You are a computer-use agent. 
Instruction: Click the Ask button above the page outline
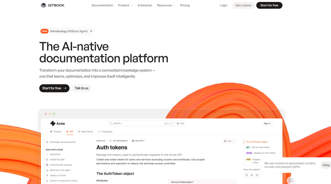click(228, 141)
